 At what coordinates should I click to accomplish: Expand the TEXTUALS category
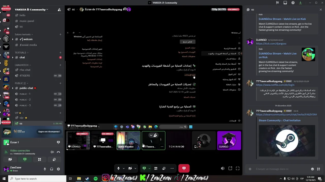pos(22,53)
